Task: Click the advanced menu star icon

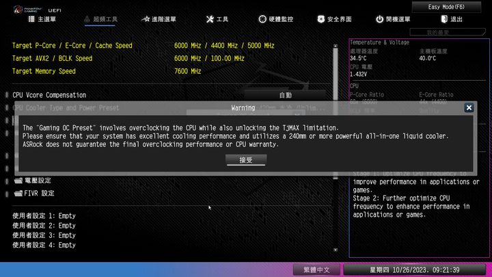Action: (x=146, y=19)
